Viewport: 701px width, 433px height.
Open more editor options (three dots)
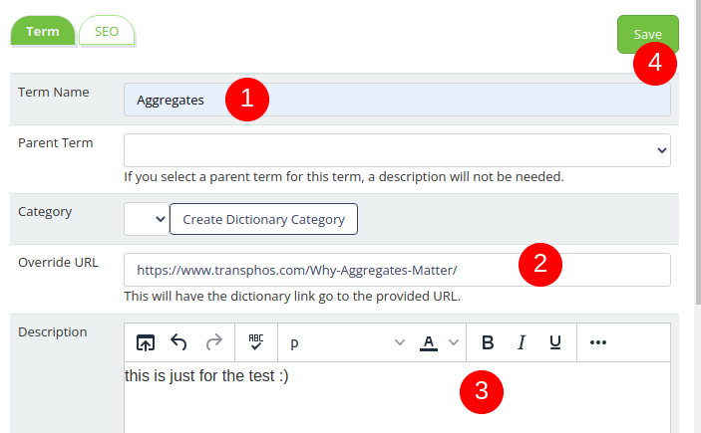click(x=597, y=342)
